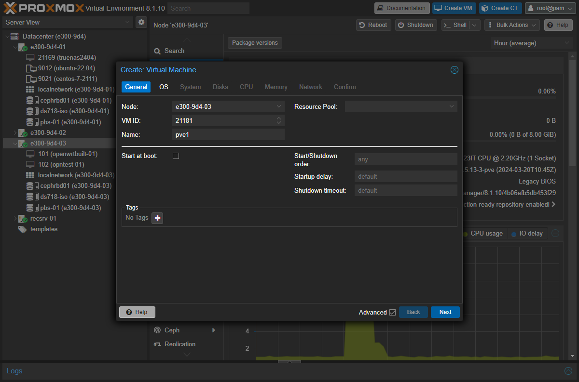Click the Ceph menu icon
Screen dimensions: 579x382
coord(157,330)
